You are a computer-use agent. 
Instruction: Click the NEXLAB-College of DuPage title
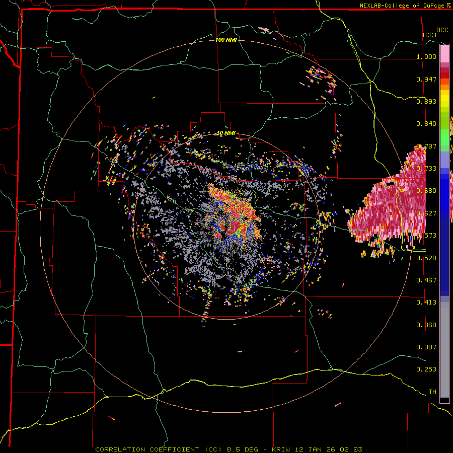click(402, 6)
